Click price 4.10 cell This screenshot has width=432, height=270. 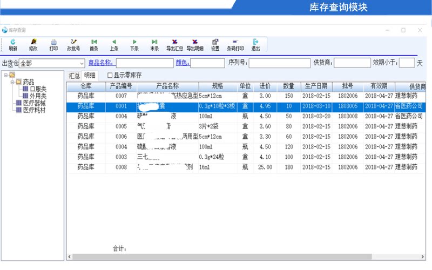[265, 157]
